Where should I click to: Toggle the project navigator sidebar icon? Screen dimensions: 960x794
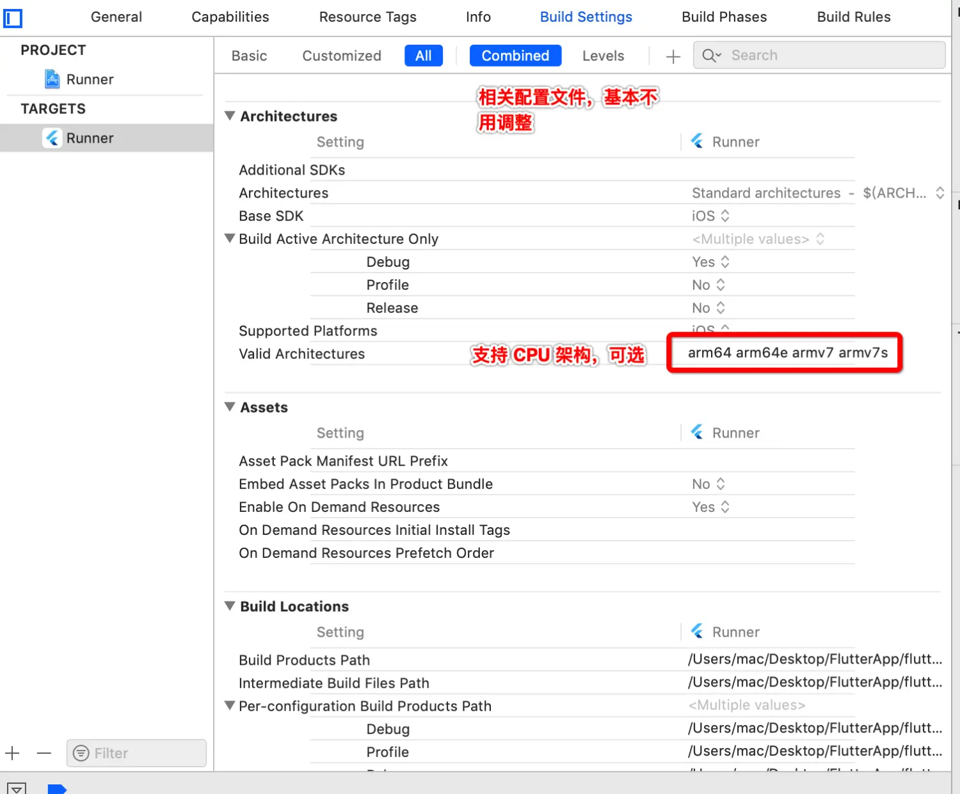13,18
